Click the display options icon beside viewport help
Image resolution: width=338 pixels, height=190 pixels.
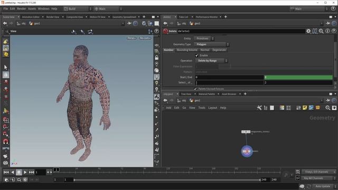coord(151,31)
